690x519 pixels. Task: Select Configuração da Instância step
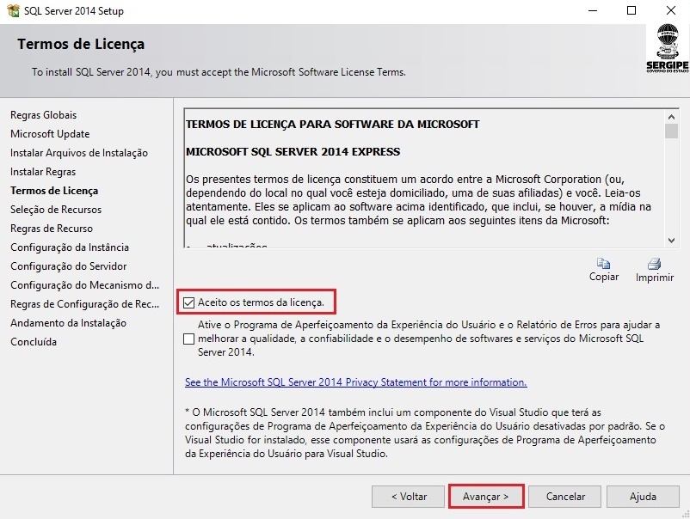point(69,247)
